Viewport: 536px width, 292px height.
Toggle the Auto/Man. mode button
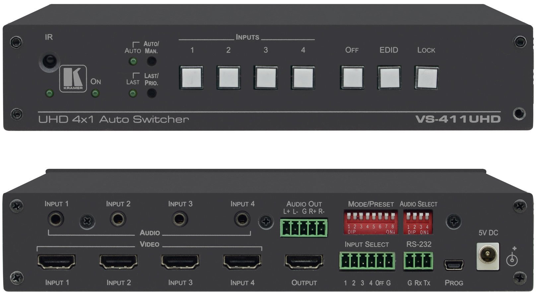[152, 61]
